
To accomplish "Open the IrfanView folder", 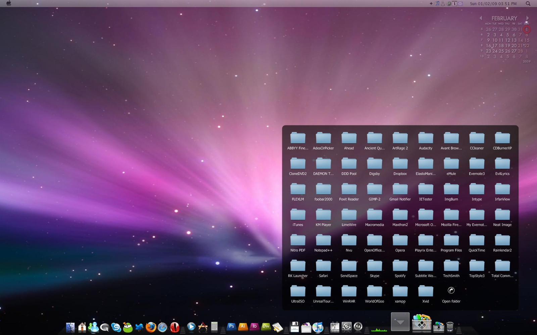I will pos(502,192).
